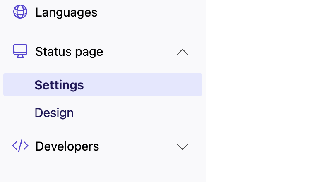Select the highlighted Settings sub-item
This screenshot has height=182, width=336.
click(59, 85)
